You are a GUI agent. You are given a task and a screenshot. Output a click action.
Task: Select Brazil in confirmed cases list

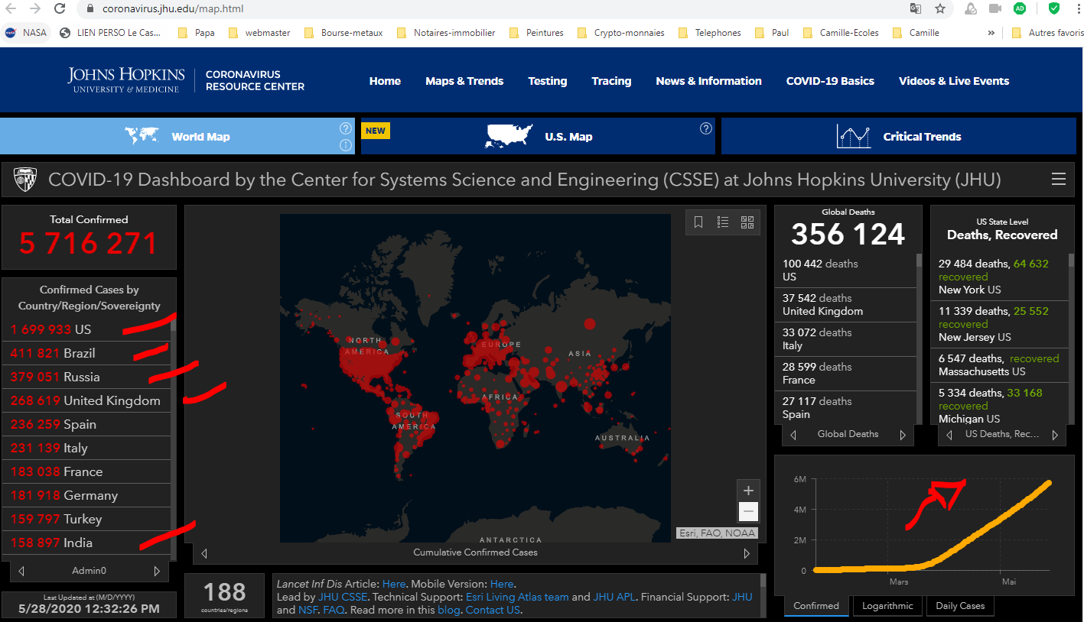point(79,353)
